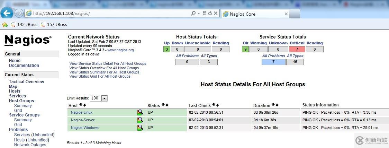Open Services in Current Status sidebar
Image resolution: width=389 pixels, height=148 pixels.
(x=17, y=96)
